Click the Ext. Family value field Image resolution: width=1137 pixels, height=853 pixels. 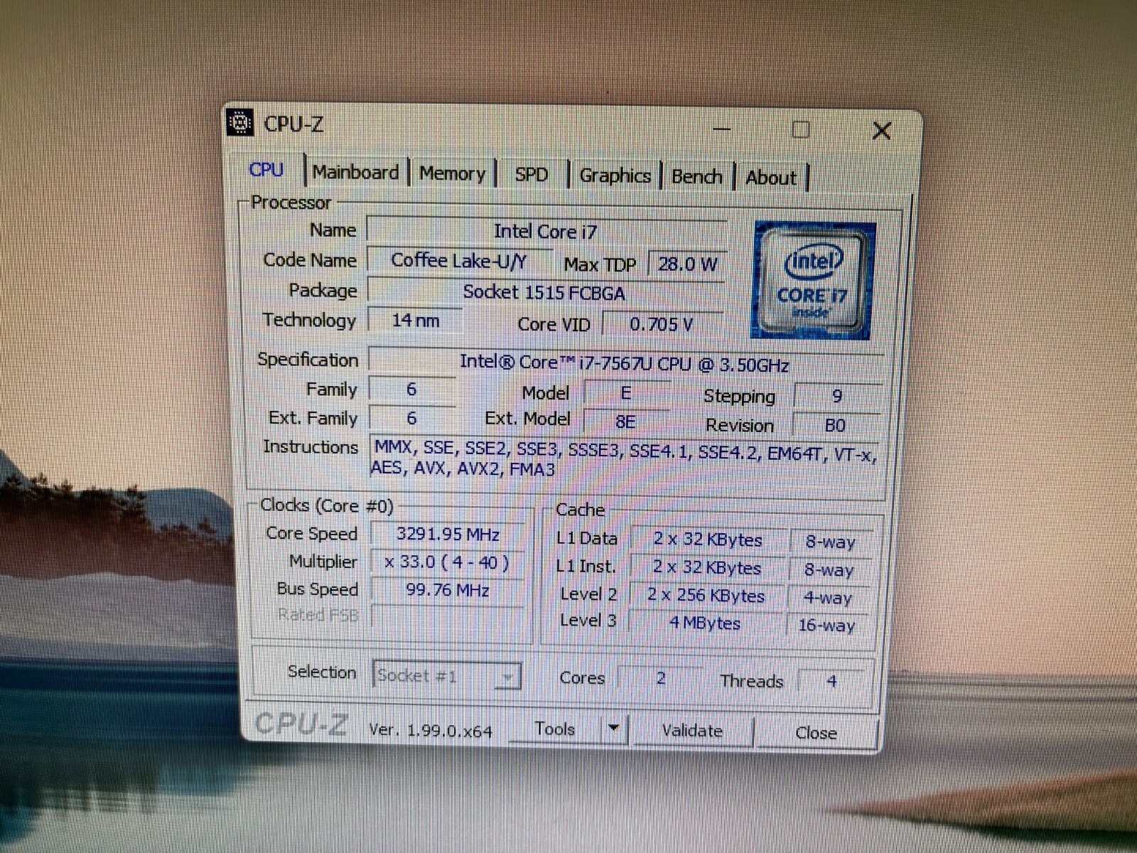[x=411, y=418]
